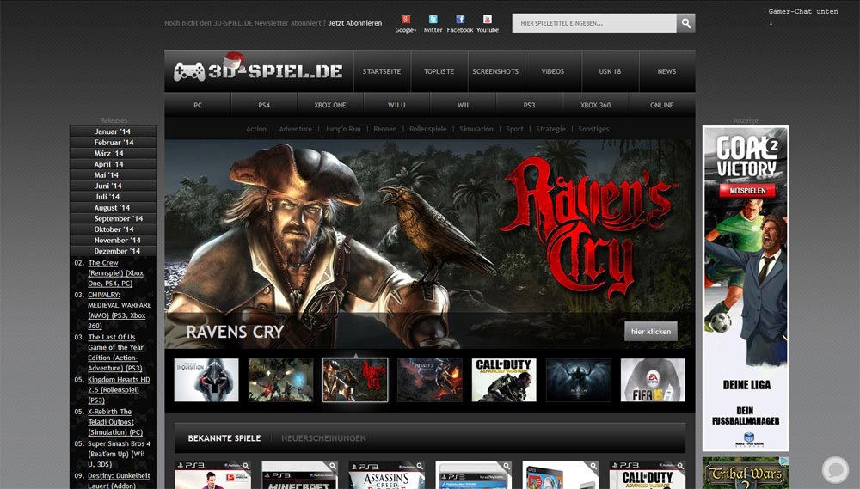Screen dimensions: 860x489
Task: Select the XBOX ONE platform tab
Action: pyautogui.click(x=330, y=105)
